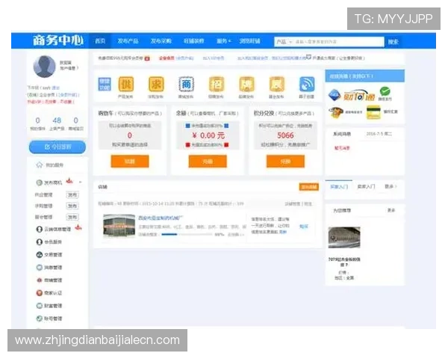Switch to the 卖家入门 tab
This screenshot has height=359, width=448.
(x=366, y=187)
